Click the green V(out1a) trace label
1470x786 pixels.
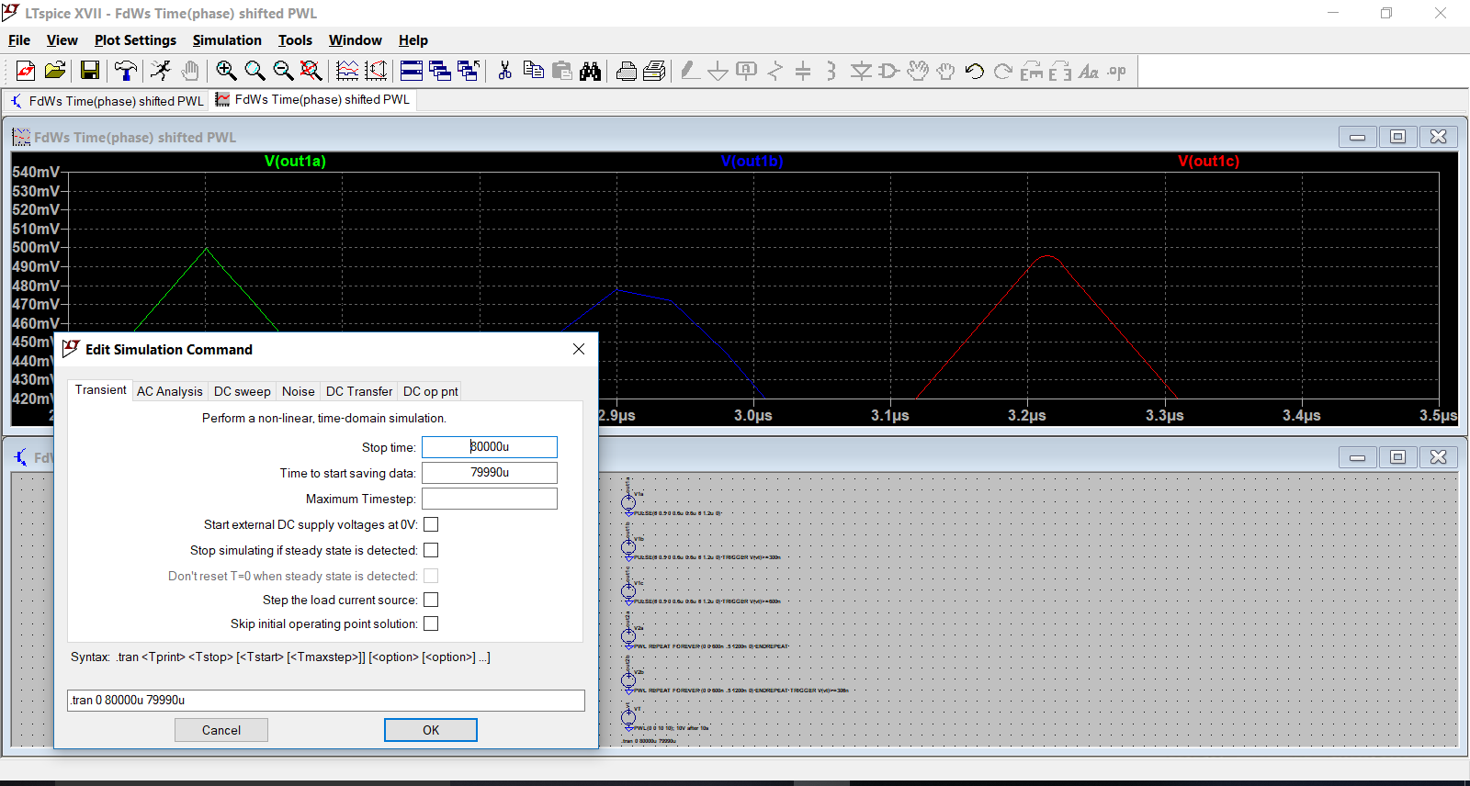[x=295, y=162]
